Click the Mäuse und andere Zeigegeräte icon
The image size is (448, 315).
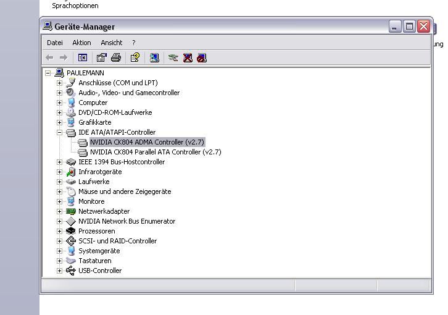(x=71, y=191)
